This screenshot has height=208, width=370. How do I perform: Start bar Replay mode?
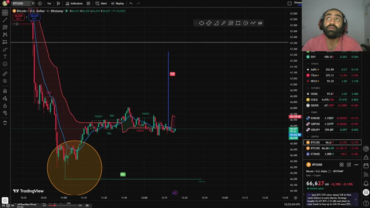point(117,3)
